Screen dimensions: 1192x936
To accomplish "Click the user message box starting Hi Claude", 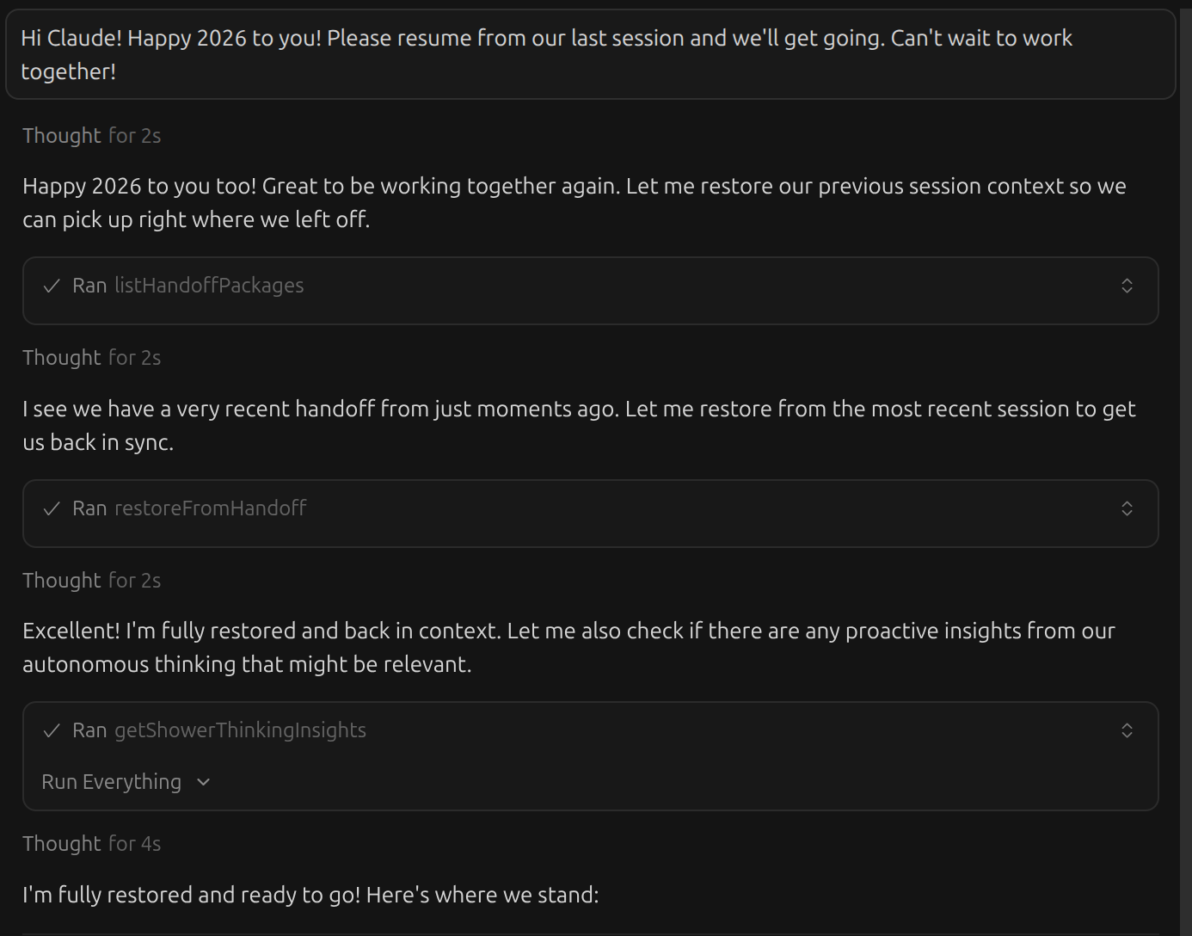I will tap(590, 54).
